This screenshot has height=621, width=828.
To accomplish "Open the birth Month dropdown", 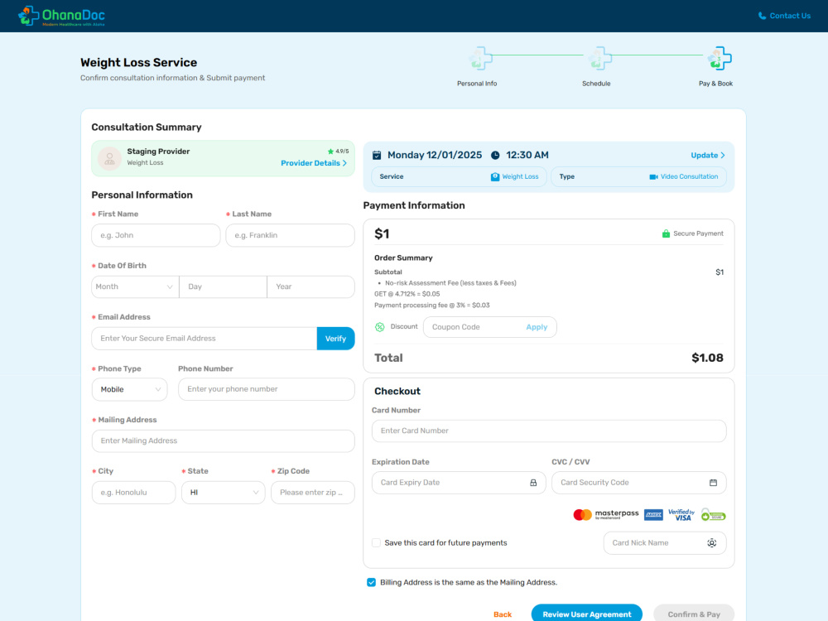I will click(135, 286).
